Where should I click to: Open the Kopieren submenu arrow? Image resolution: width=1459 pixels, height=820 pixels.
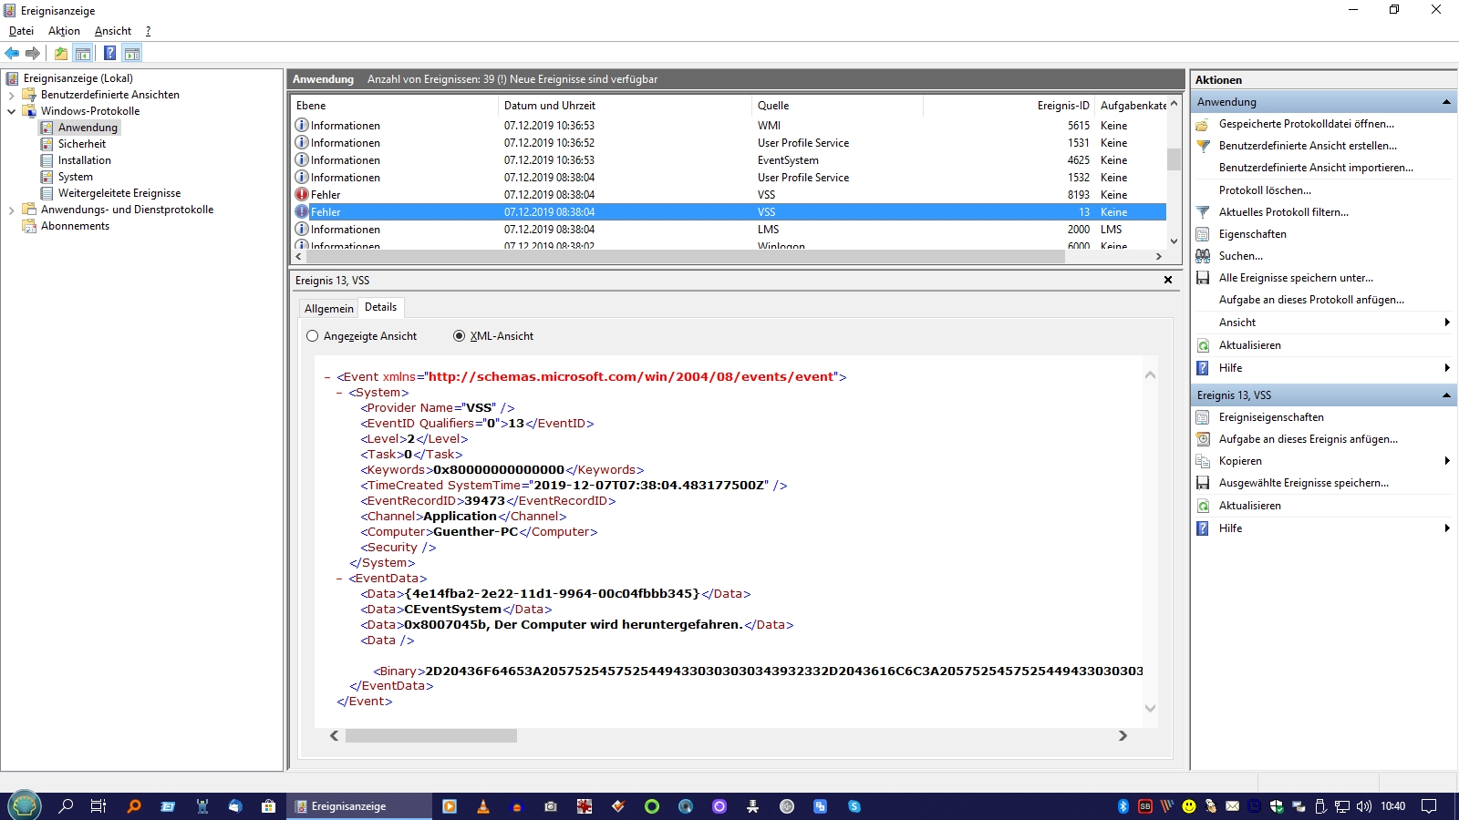[1447, 461]
